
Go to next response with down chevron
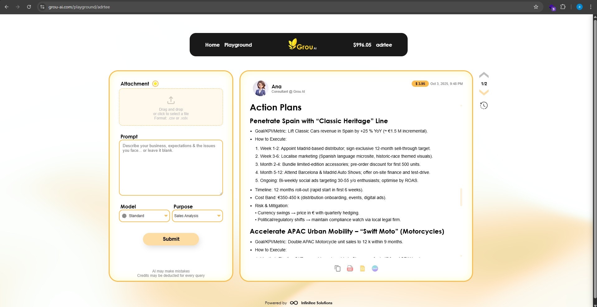(484, 92)
